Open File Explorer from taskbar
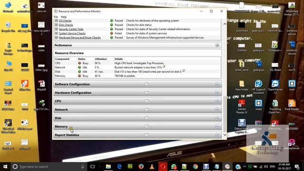Screen dimensions: 304x171 pyautogui.click(x=108, y=167)
